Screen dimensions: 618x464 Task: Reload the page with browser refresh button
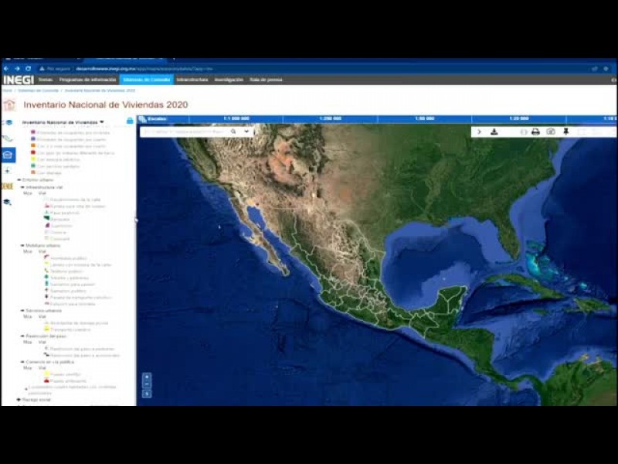click(28, 68)
